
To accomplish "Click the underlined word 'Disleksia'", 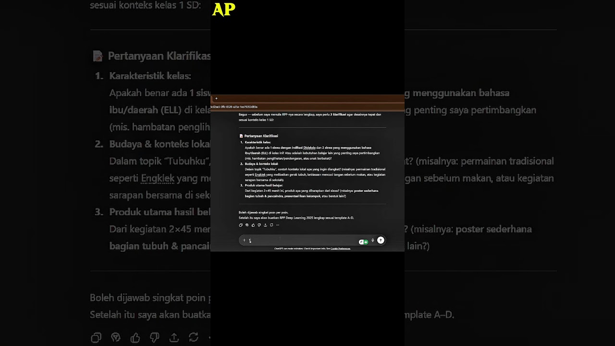I will [309, 148].
